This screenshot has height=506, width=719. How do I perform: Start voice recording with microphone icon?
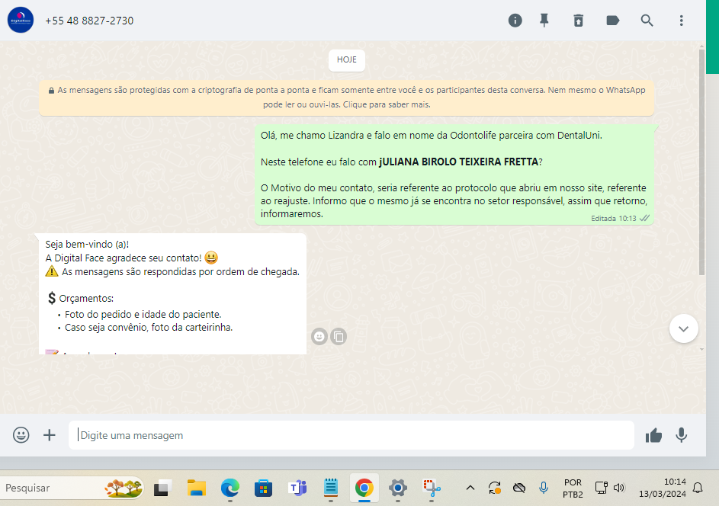click(682, 435)
